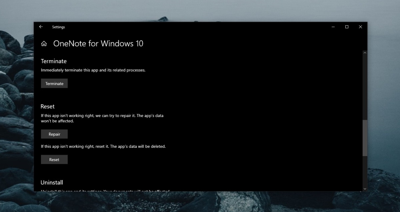Click the 'OneNote for Windows 10' title
Viewport: 400px width, 212px height.
[98, 44]
